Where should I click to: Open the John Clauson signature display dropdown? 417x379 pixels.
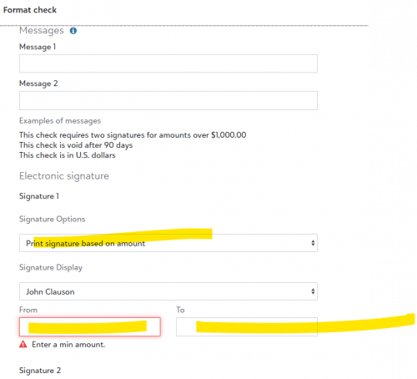pos(168,291)
